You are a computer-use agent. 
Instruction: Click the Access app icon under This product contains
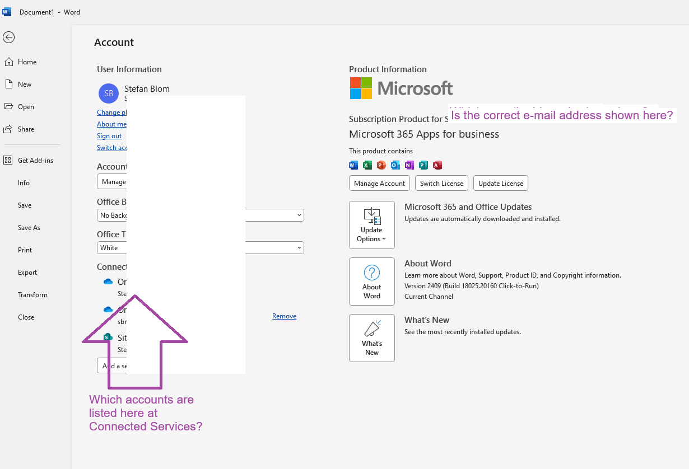[x=437, y=165]
